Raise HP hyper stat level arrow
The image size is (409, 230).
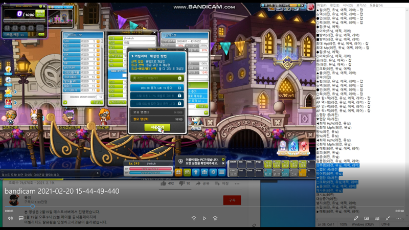coord(98,59)
